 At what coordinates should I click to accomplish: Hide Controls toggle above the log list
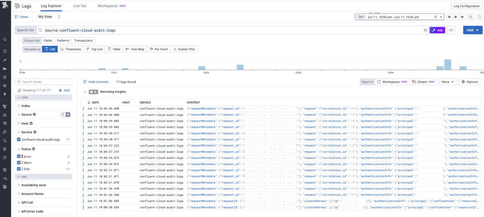point(96,82)
